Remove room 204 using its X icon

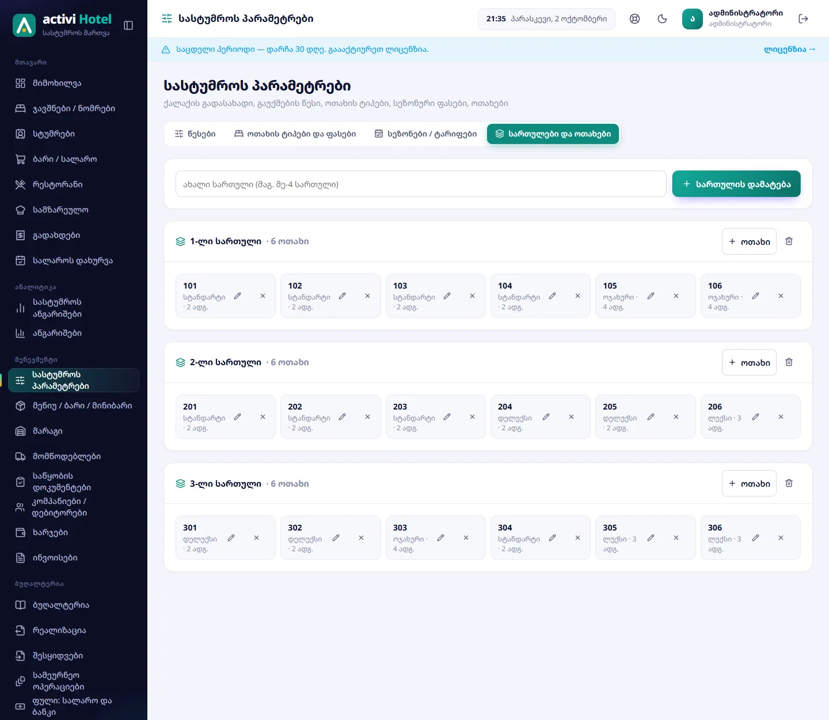pyautogui.click(x=571, y=417)
